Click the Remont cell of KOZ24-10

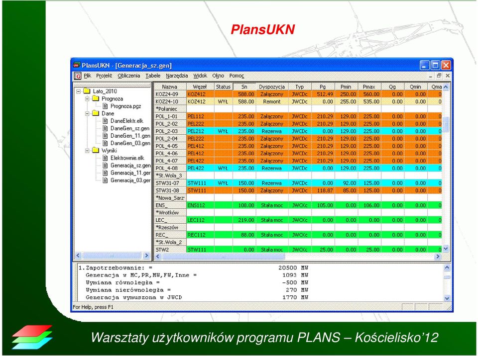click(272, 101)
